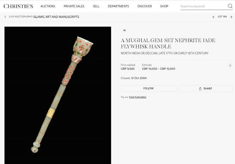Open the estimate help question mark

click(x=230, y=66)
